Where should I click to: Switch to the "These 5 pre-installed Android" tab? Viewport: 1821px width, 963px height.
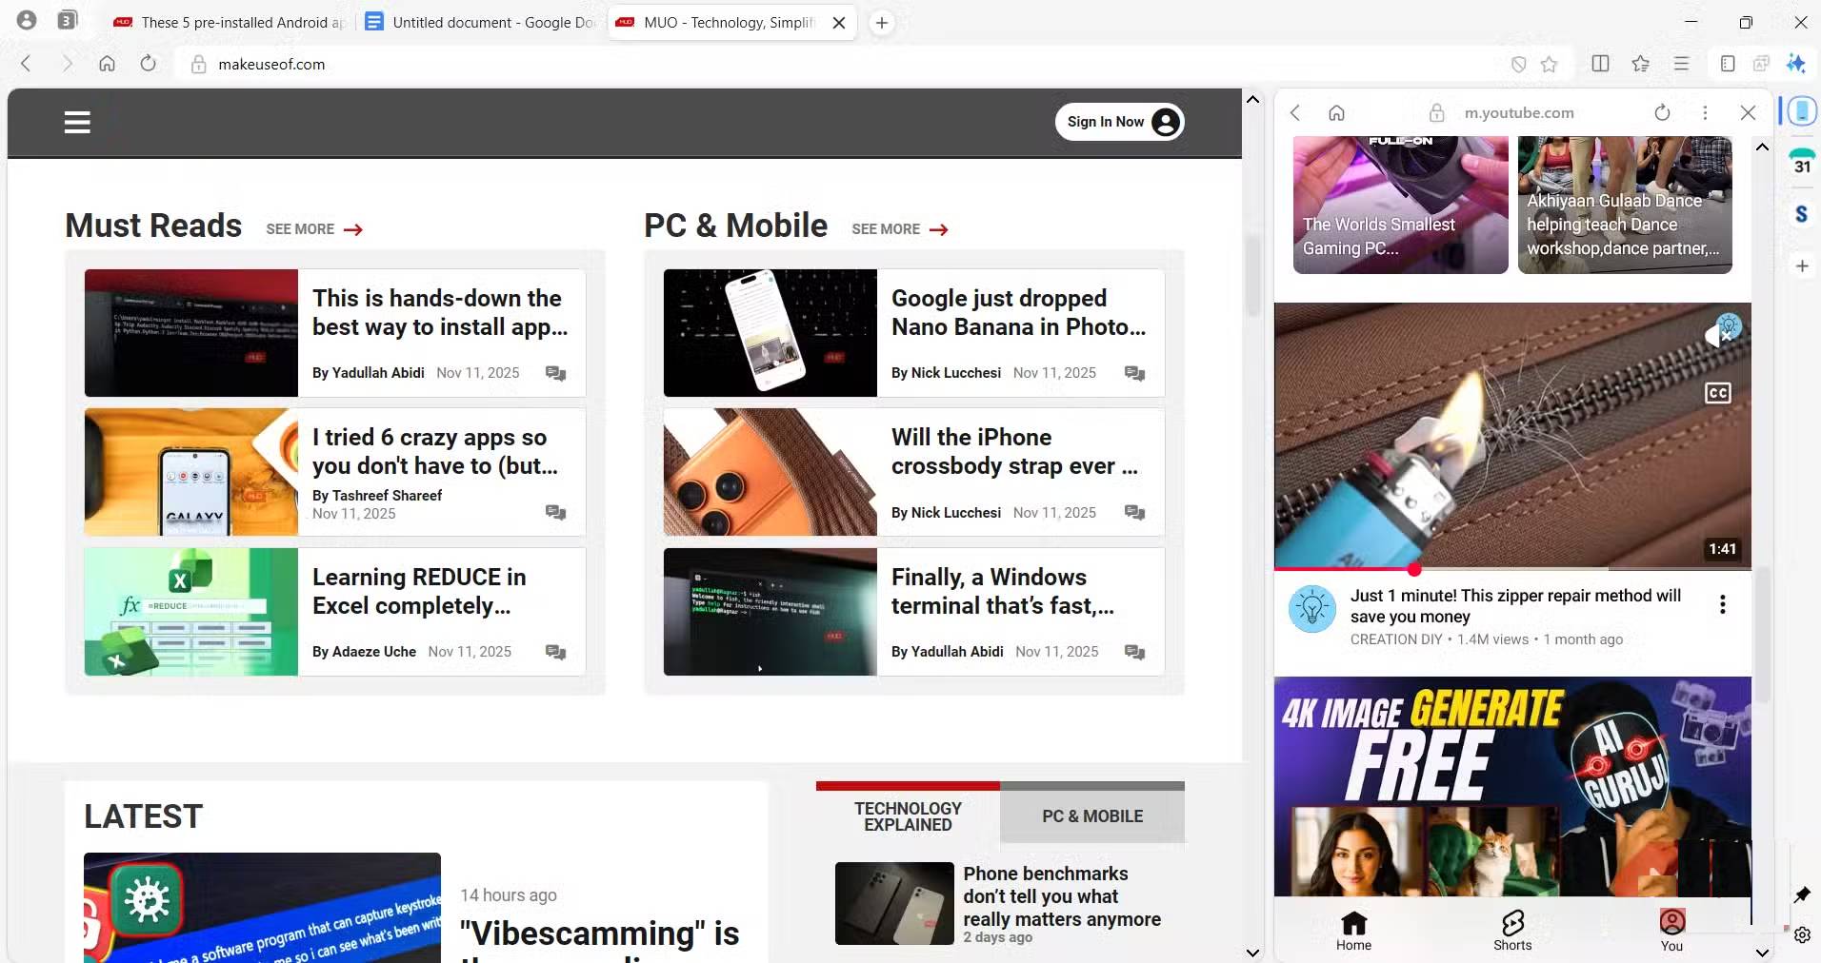coord(229,22)
